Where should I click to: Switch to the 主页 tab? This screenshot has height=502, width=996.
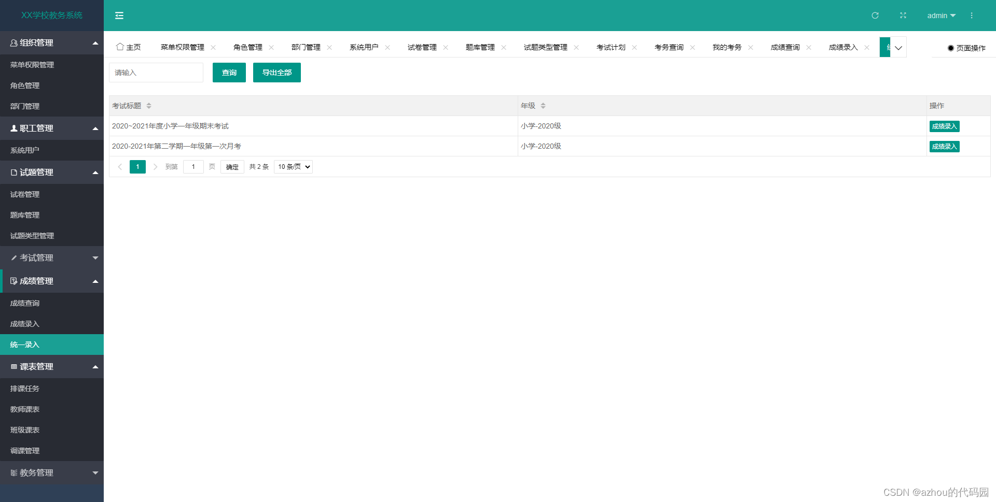pos(129,47)
